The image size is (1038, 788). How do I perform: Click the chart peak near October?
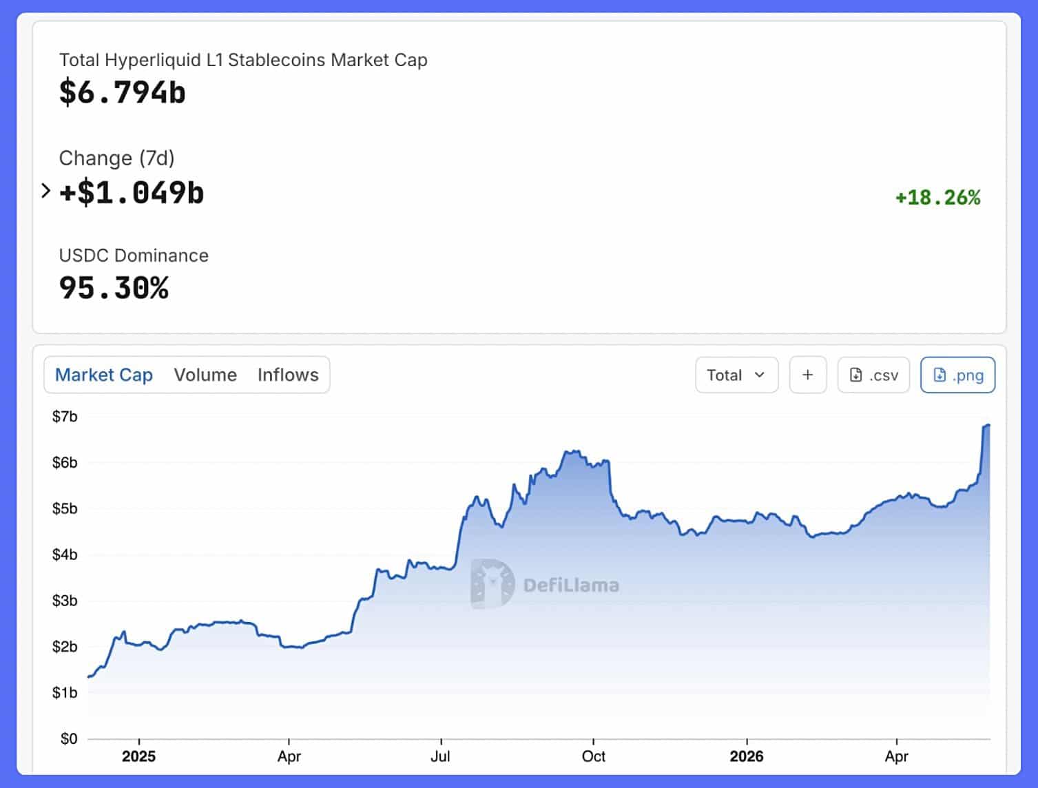[x=572, y=453]
